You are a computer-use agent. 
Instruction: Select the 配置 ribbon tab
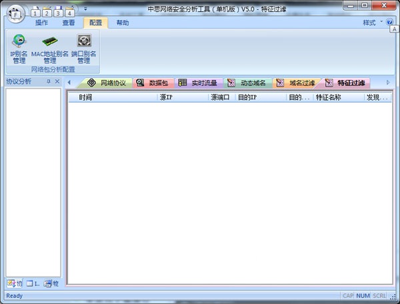pos(95,23)
